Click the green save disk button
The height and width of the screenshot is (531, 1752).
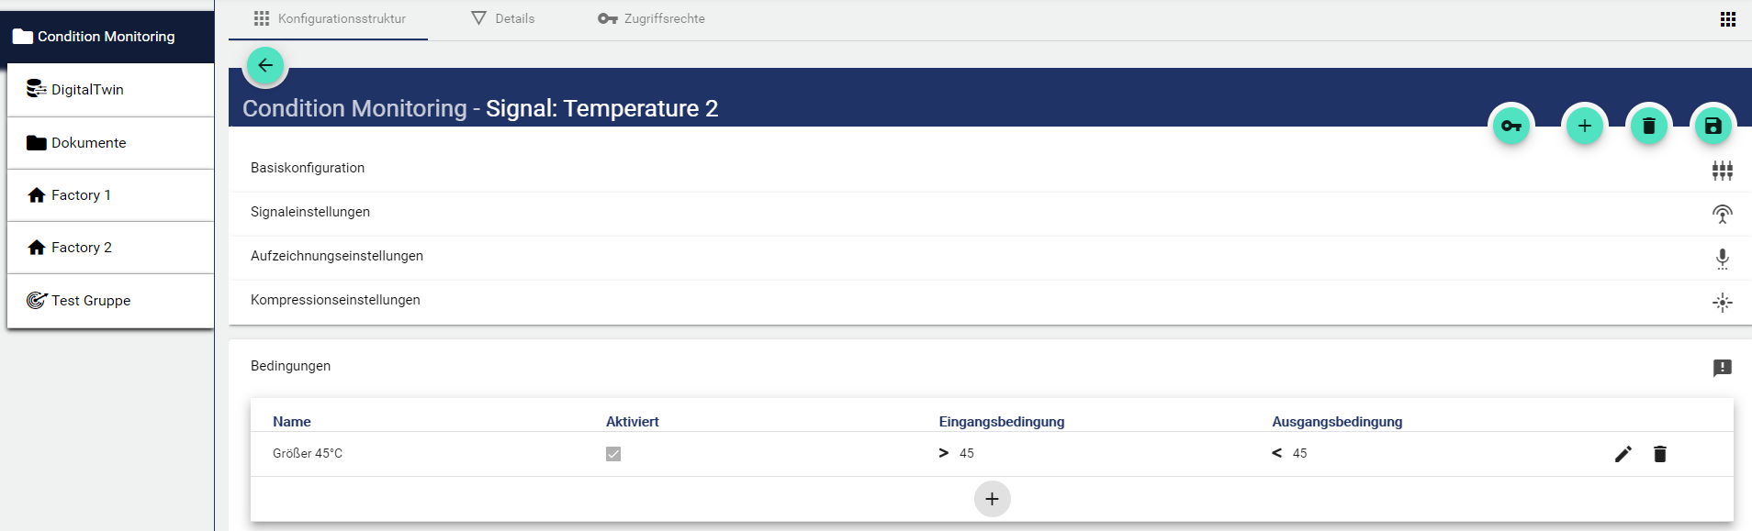pyautogui.click(x=1713, y=126)
